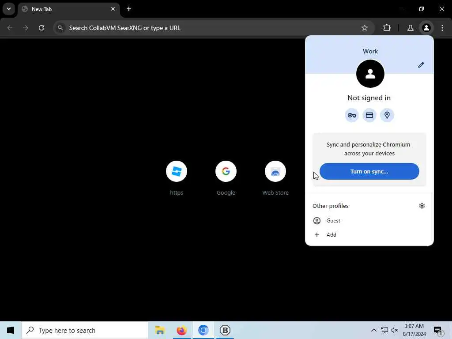
Task: Open the clock showing 3:07 AM
Action: click(x=414, y=330)
